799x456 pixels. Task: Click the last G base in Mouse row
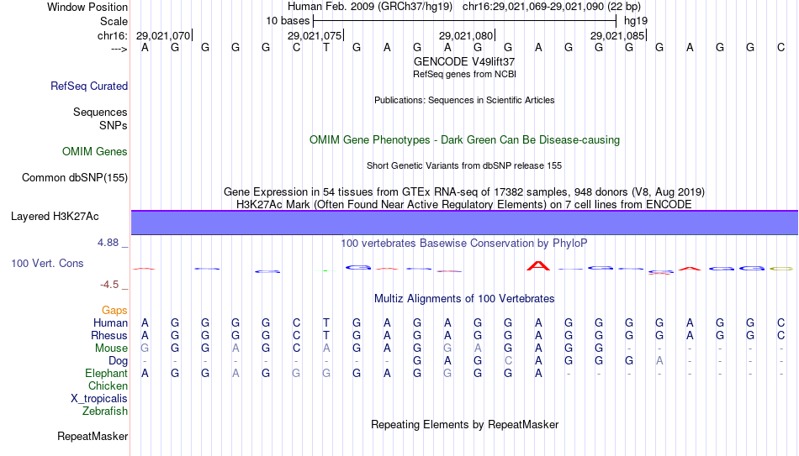pyautogui.click(x=599, y=349)
